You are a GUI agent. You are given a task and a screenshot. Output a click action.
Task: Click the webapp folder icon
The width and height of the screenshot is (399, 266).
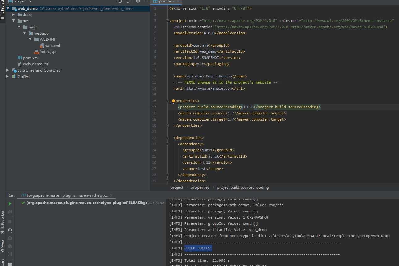(31, 33)
